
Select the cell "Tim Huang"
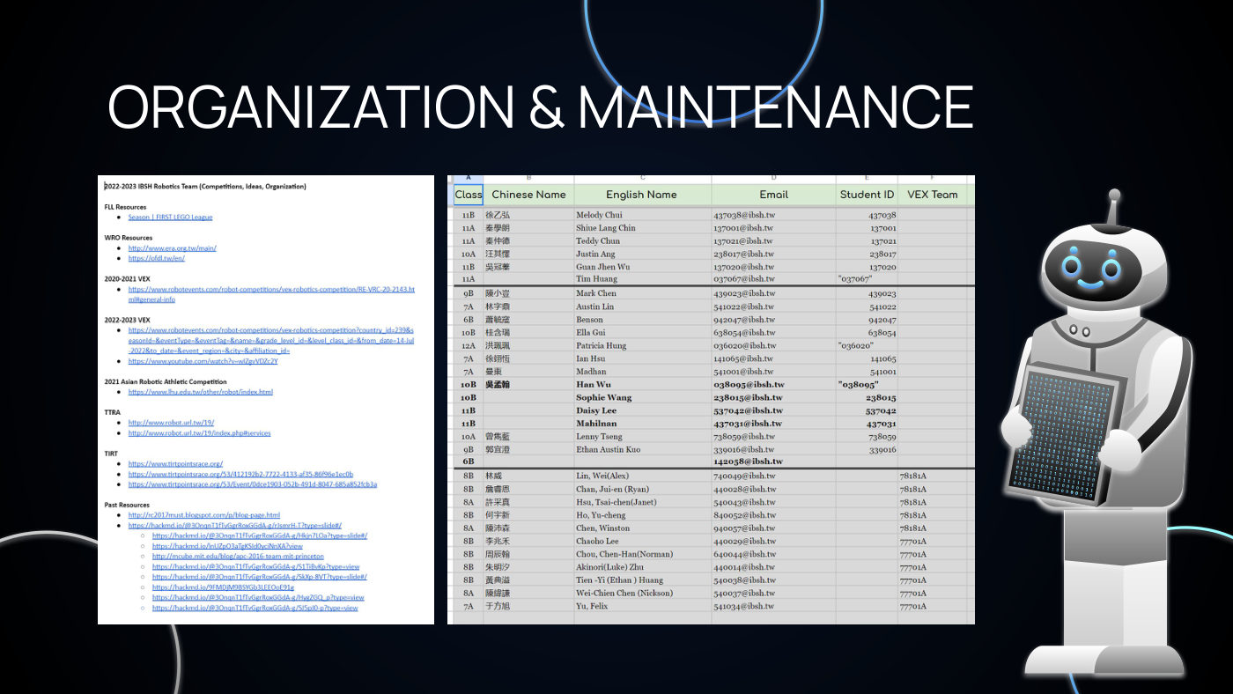pyautogui.click(x=642, y=279)
